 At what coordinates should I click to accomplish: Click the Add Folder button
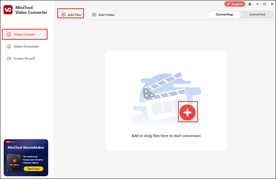coord(104,15)
